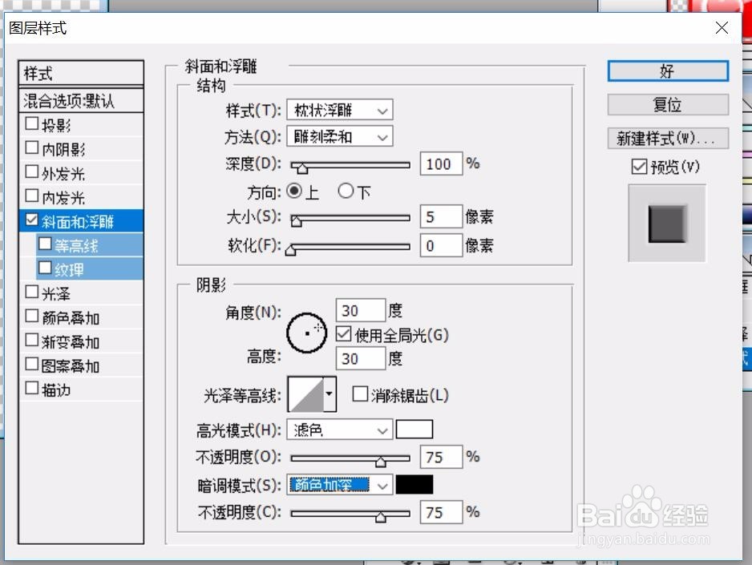
Task: Click the 深度 depth slider handle
Action: pos(302,167)
